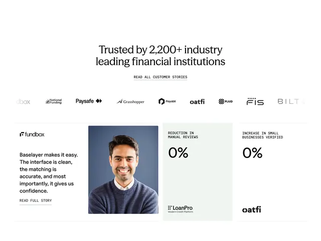Click the smiling man's portrait photo

point(123,170)
